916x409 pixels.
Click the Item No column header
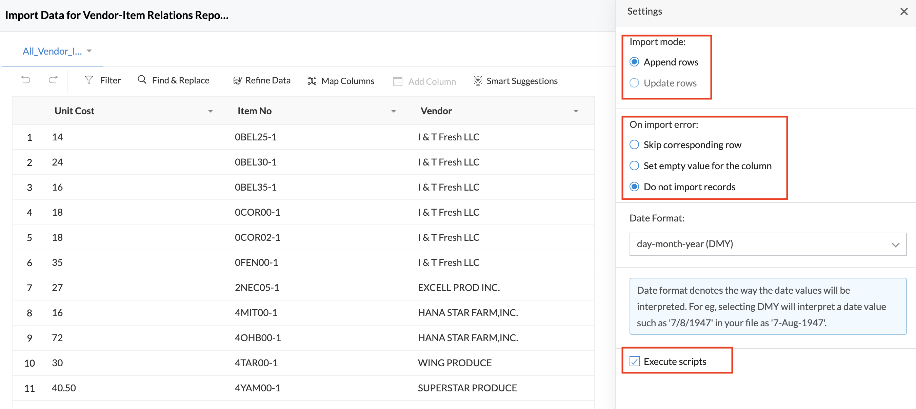pyautogui.click(x=255, y=111)
